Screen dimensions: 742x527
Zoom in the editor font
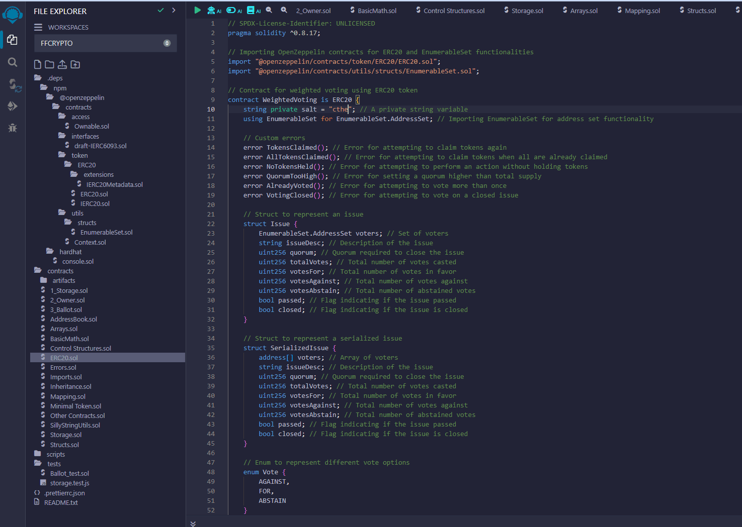coord(284,10)
